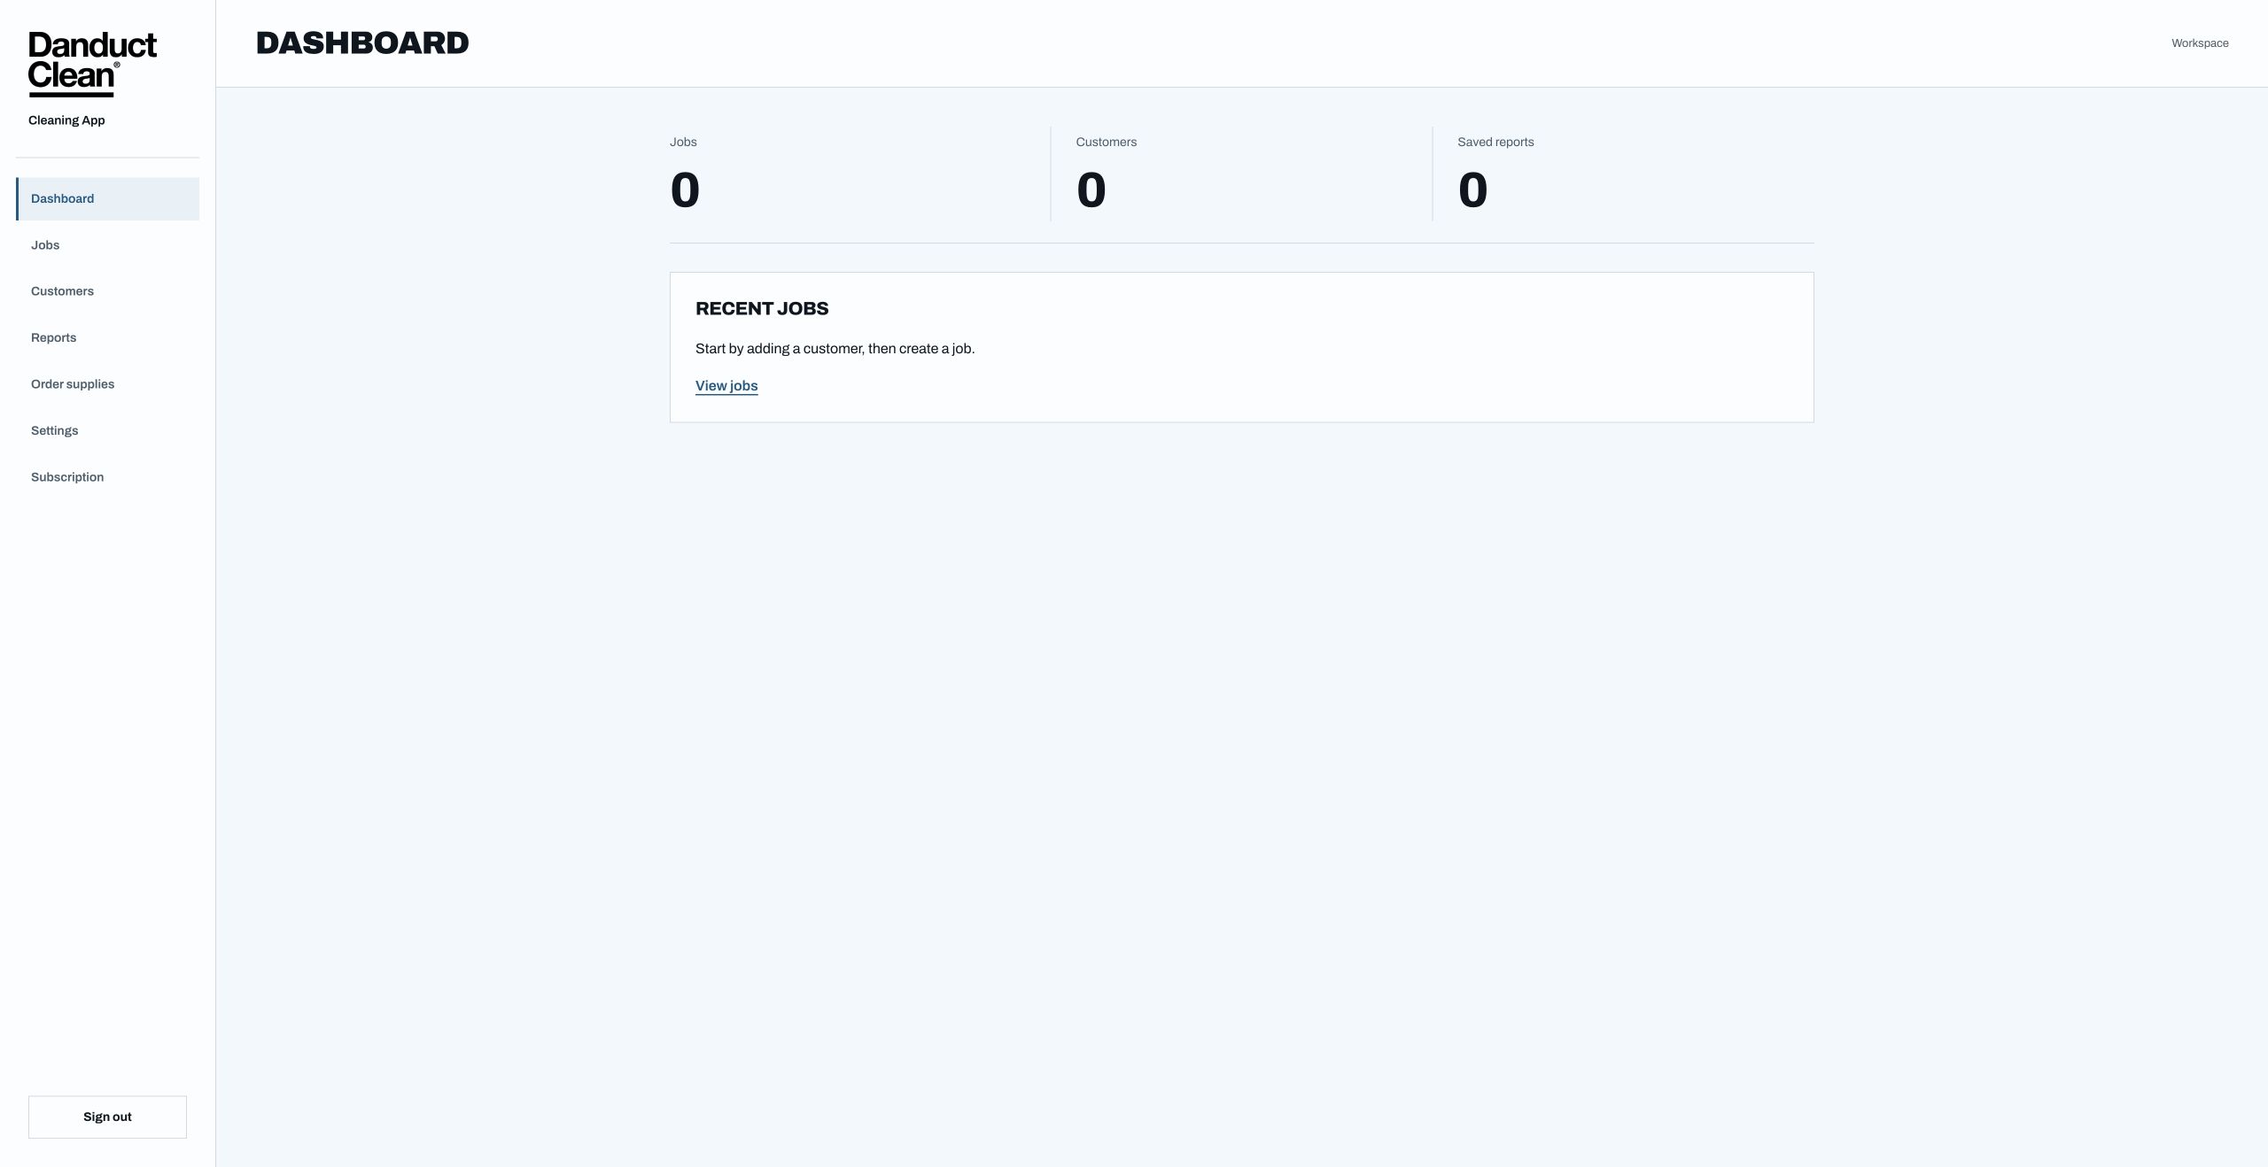The width and height of the screenshot is (2268, 1167).
Task: Click the Saved reports stat label
Action: pyautogui.click(x=1495, y=142)
